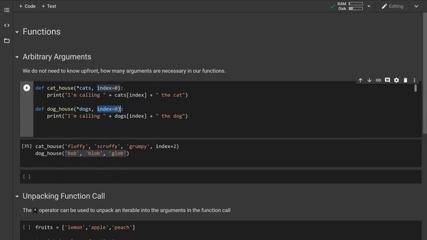Run cell numbered 35
The image size is (427, 240).
[27, 146]
